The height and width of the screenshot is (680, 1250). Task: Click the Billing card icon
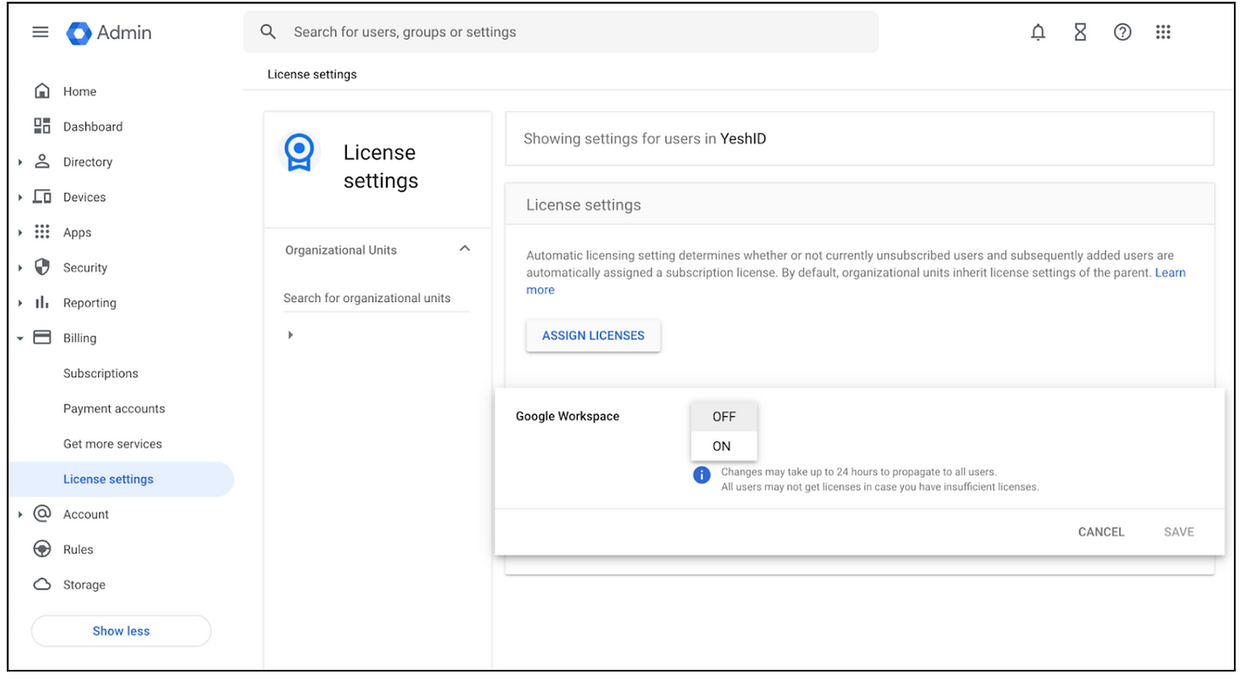coord(41,337)
